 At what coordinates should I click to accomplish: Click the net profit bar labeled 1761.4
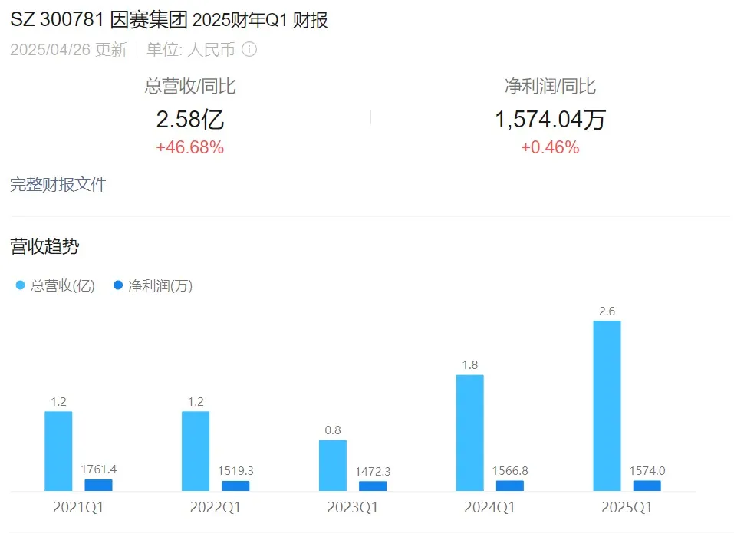98,485
